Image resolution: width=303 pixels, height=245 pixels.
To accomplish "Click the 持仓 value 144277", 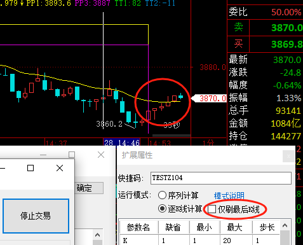I will point(286,136).
